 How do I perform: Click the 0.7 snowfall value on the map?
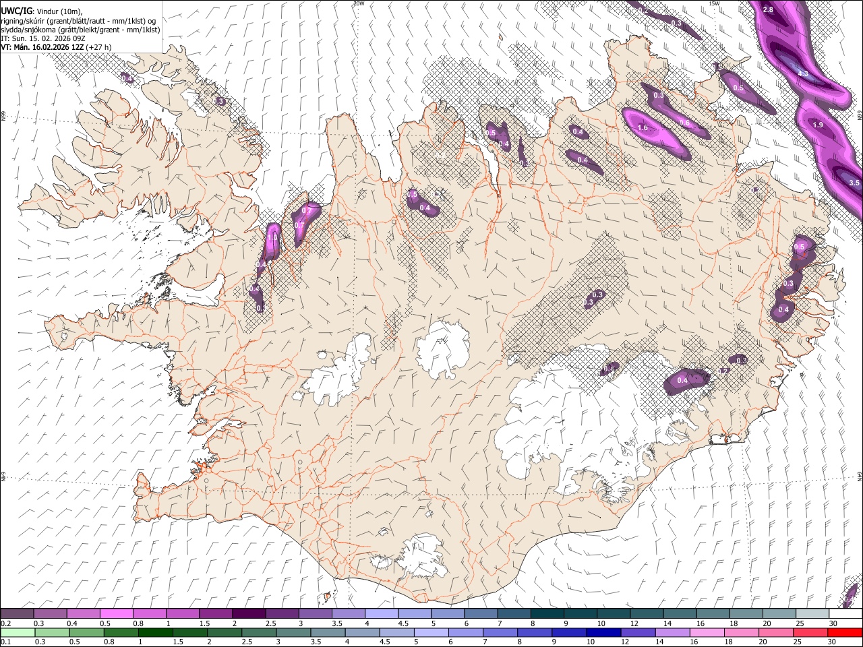pos(307,210)
